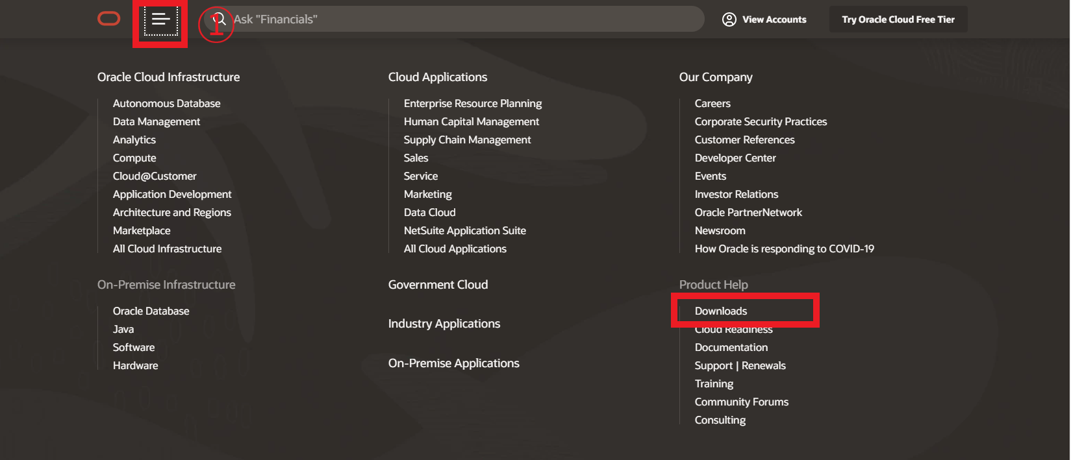The width and height of the screenshot is (1071, 460).
Task: Open Cloud Applications heading
Action: 438,77
